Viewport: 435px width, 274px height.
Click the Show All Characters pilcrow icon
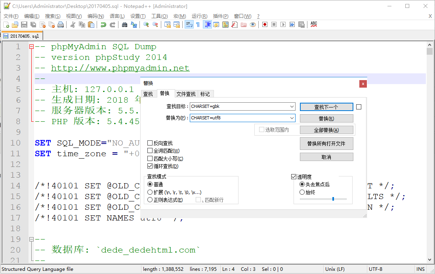tap(198, 25)
